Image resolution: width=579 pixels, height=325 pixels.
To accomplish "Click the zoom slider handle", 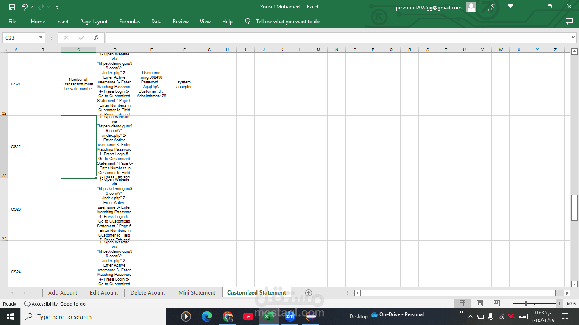I will 526,303.
